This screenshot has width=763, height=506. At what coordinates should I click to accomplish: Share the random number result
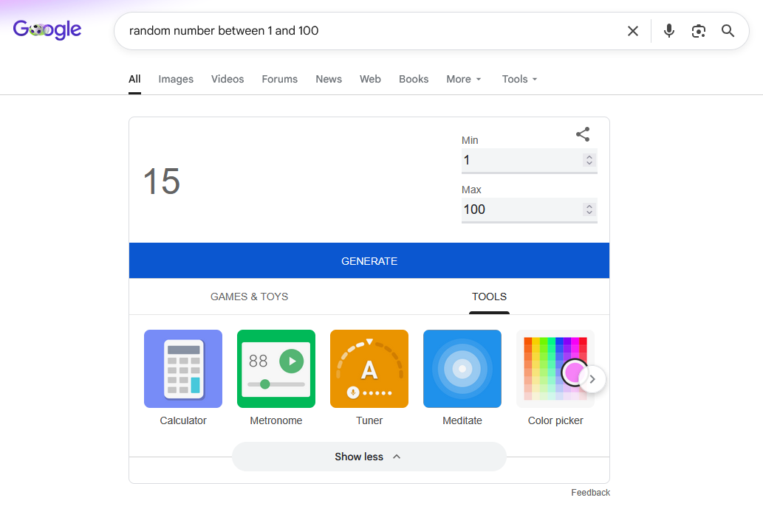coord(583,134)
